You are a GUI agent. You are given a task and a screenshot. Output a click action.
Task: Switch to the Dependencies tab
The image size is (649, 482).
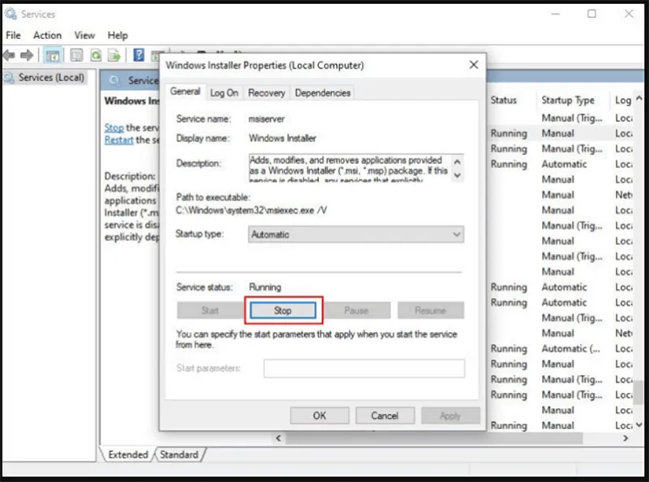coord(322,93)
